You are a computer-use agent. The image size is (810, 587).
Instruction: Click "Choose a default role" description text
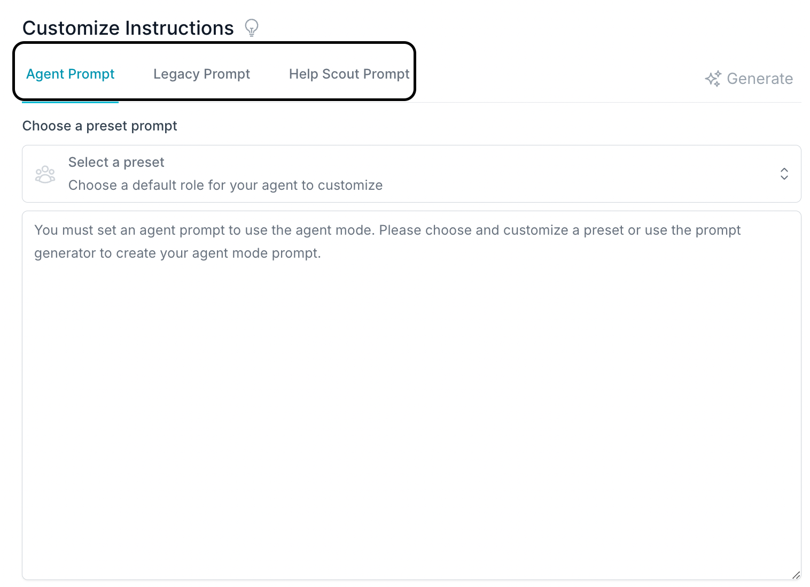[x=225, y=186]
